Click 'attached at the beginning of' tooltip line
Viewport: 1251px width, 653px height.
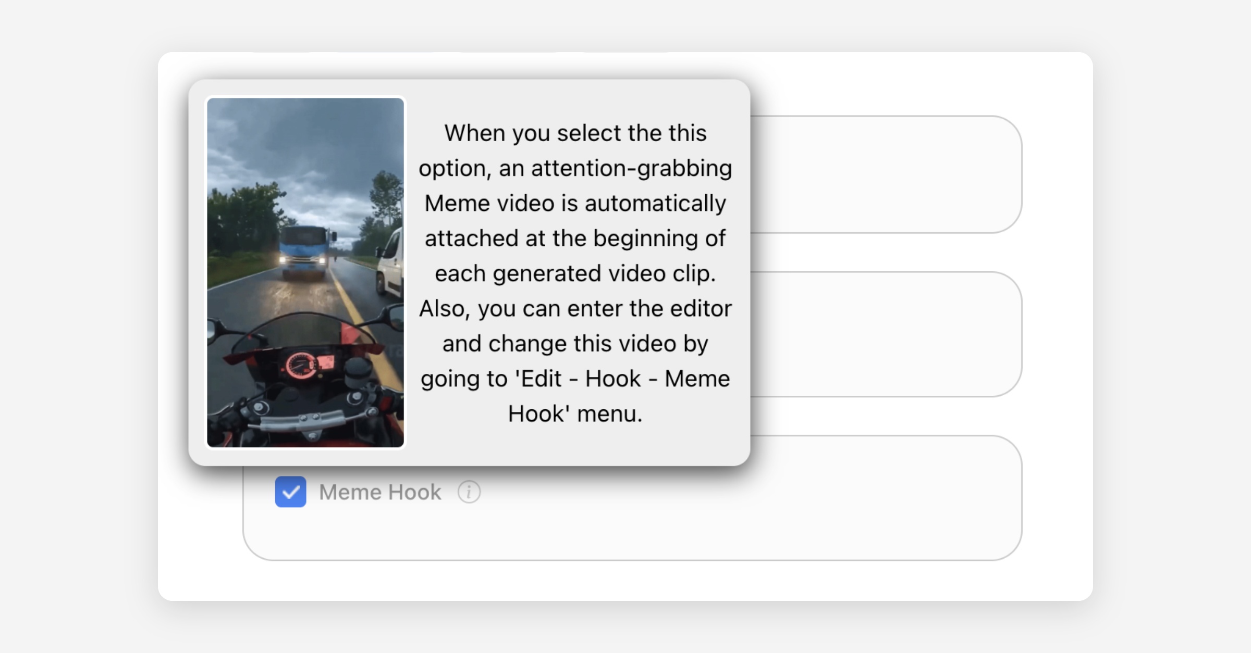point(575,238)
